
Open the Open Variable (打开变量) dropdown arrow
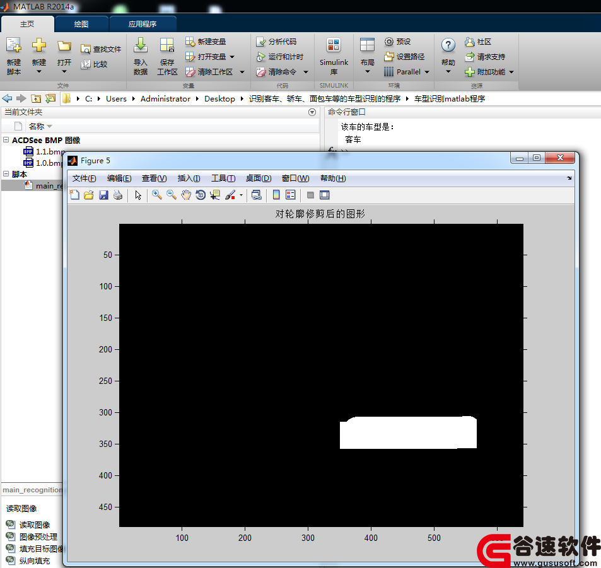click(232, 57)
